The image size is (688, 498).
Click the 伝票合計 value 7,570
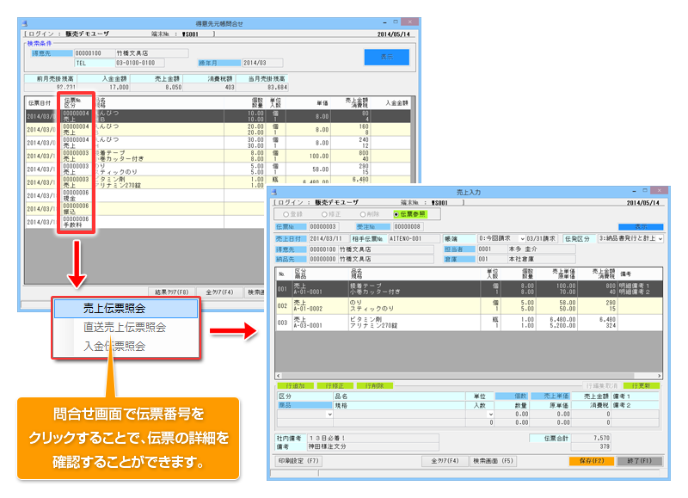(x=591, y=438)
